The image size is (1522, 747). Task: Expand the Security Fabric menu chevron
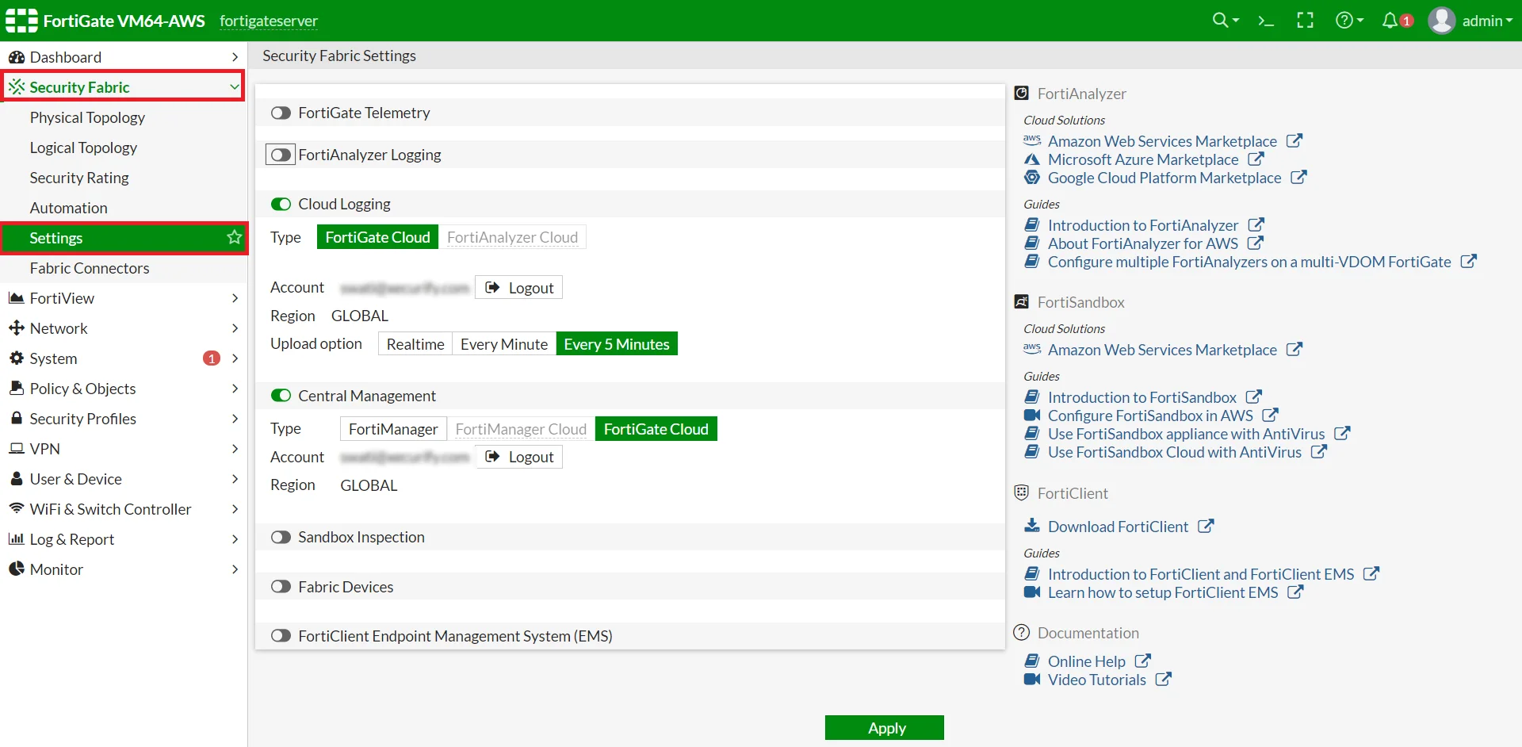pyautogui.click(x=231, y=86)
